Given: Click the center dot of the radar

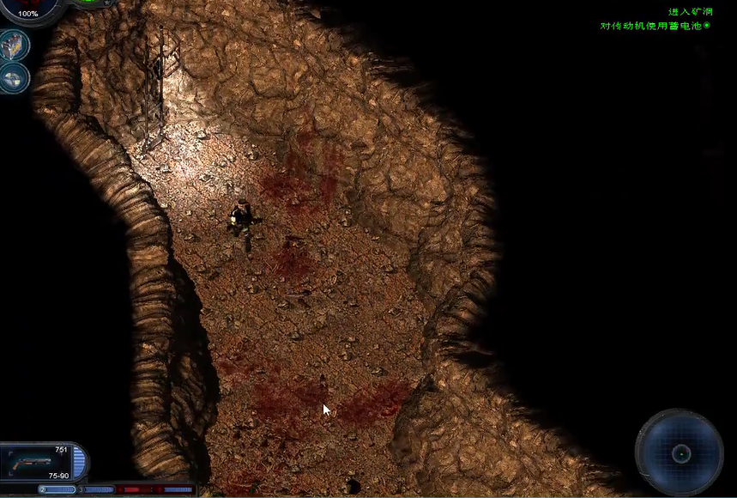Looking at the screenshot, I should (x=681, y=452).
